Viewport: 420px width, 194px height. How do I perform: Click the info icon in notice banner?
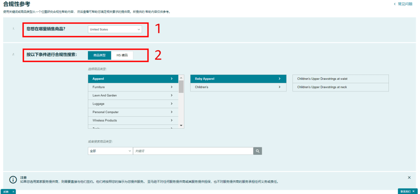pyautogui.click(x=13, y=179)
